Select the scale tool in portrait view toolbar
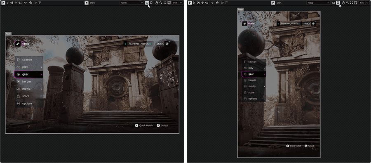 (207, 2)
